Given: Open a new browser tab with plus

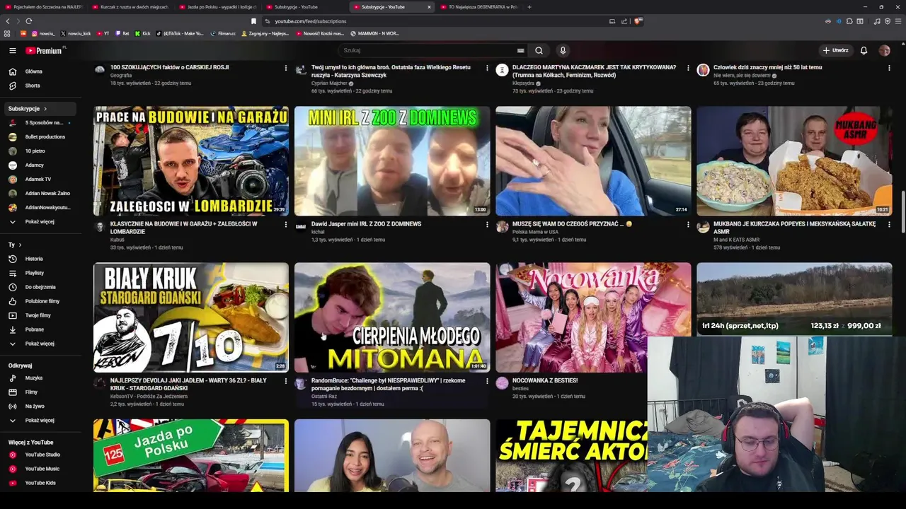Looking at the screenshot, I should tap(529, 6).
